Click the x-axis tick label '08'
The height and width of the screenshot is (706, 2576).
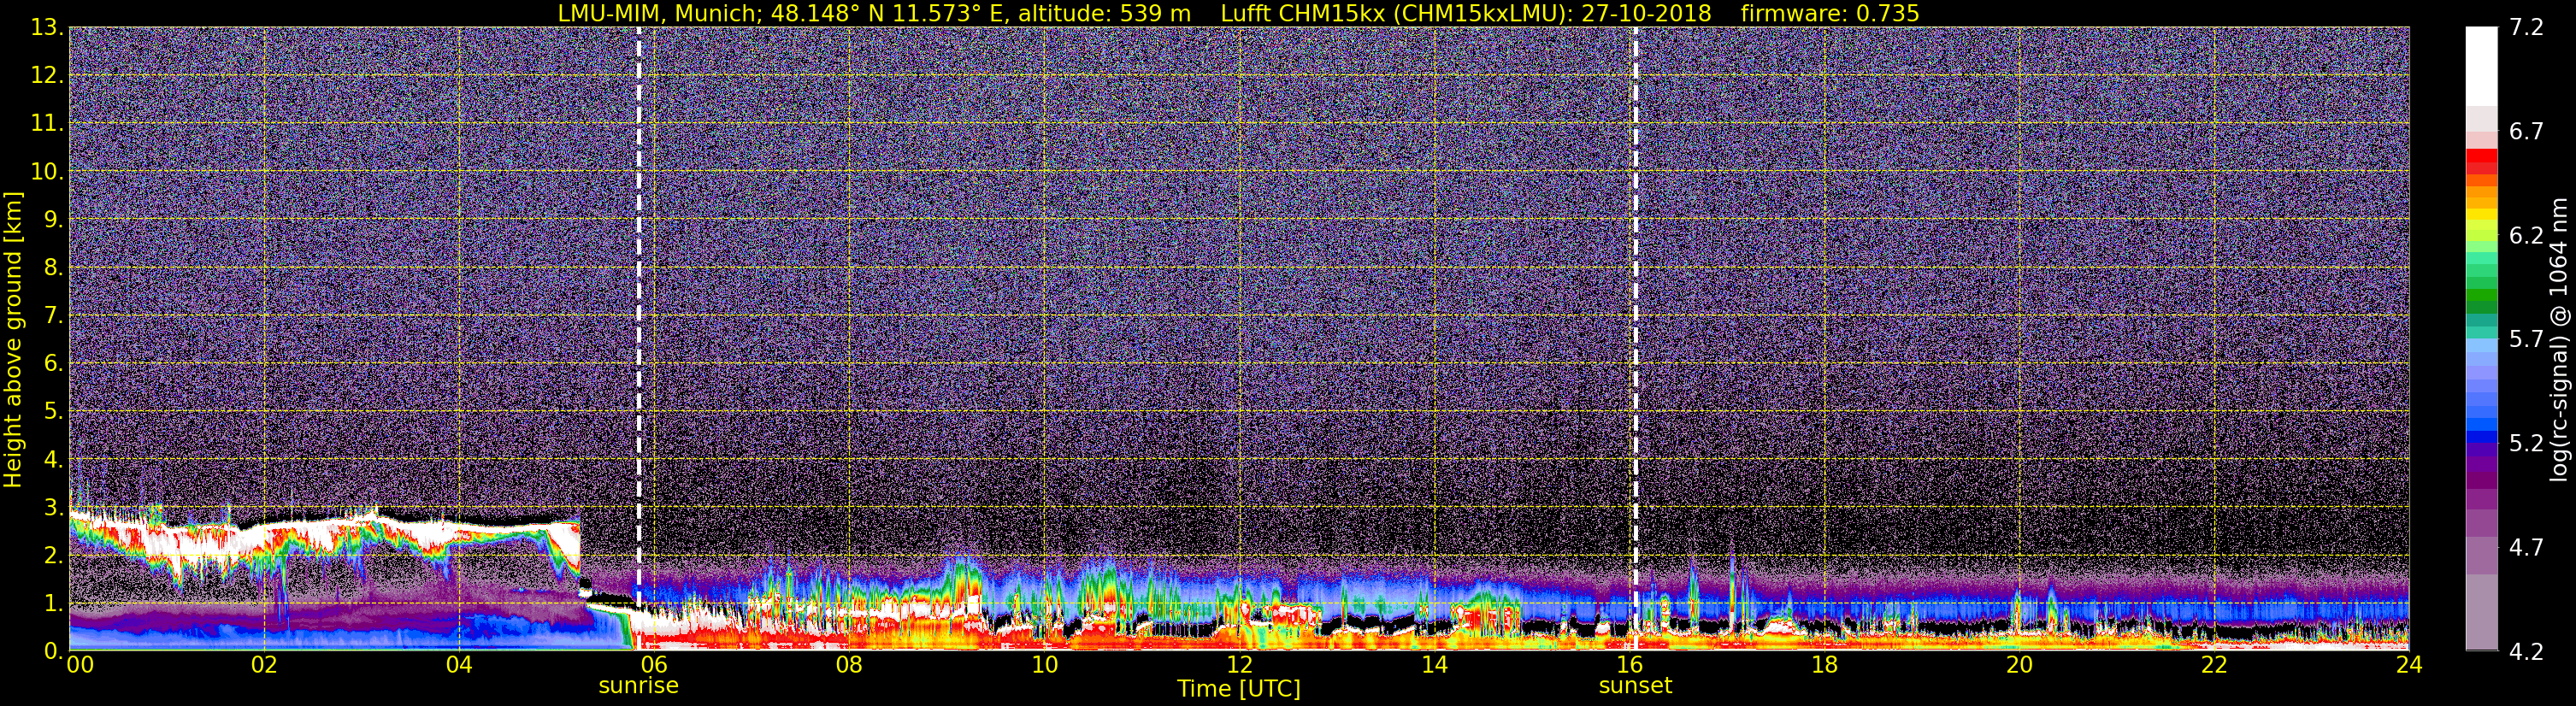click(849, 665)
